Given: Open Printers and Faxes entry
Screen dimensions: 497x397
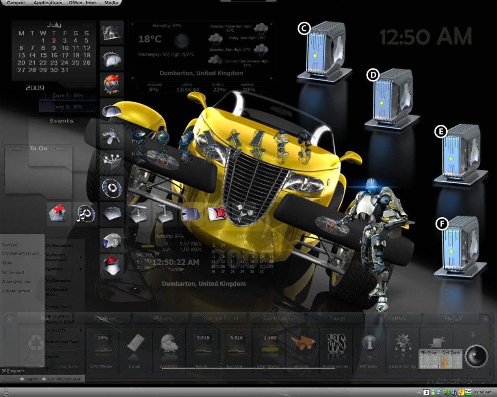Looking at the screenshot, I should (62, 342).
